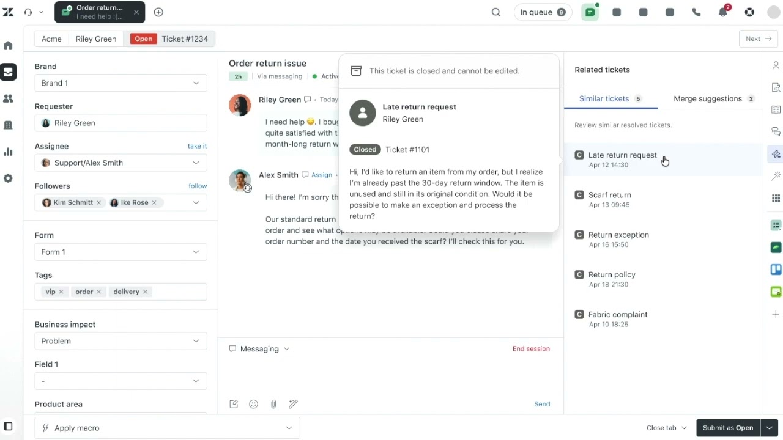This screenshot has height=440, width=783.
Task: Open the emoji picker icon
Action: [254, 404]
